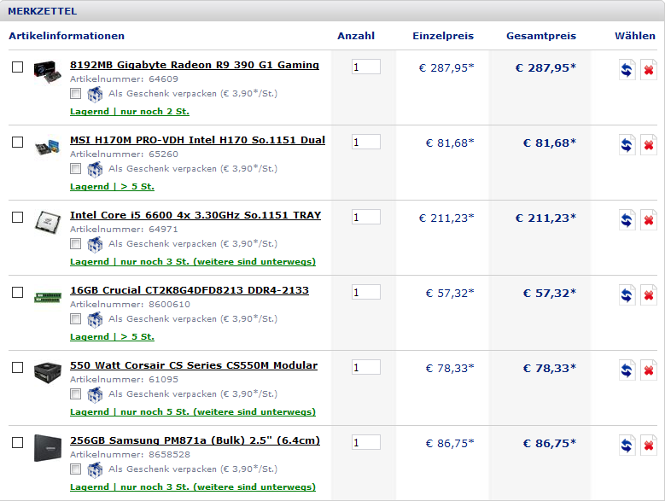Remove MSI H170M PRO-VDH via red X

(x=649, y=145)
